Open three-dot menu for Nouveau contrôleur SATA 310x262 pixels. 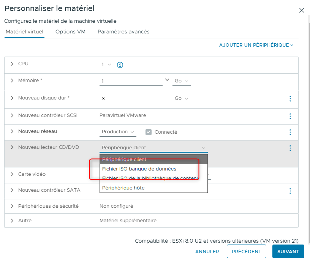tap(290, 191)
